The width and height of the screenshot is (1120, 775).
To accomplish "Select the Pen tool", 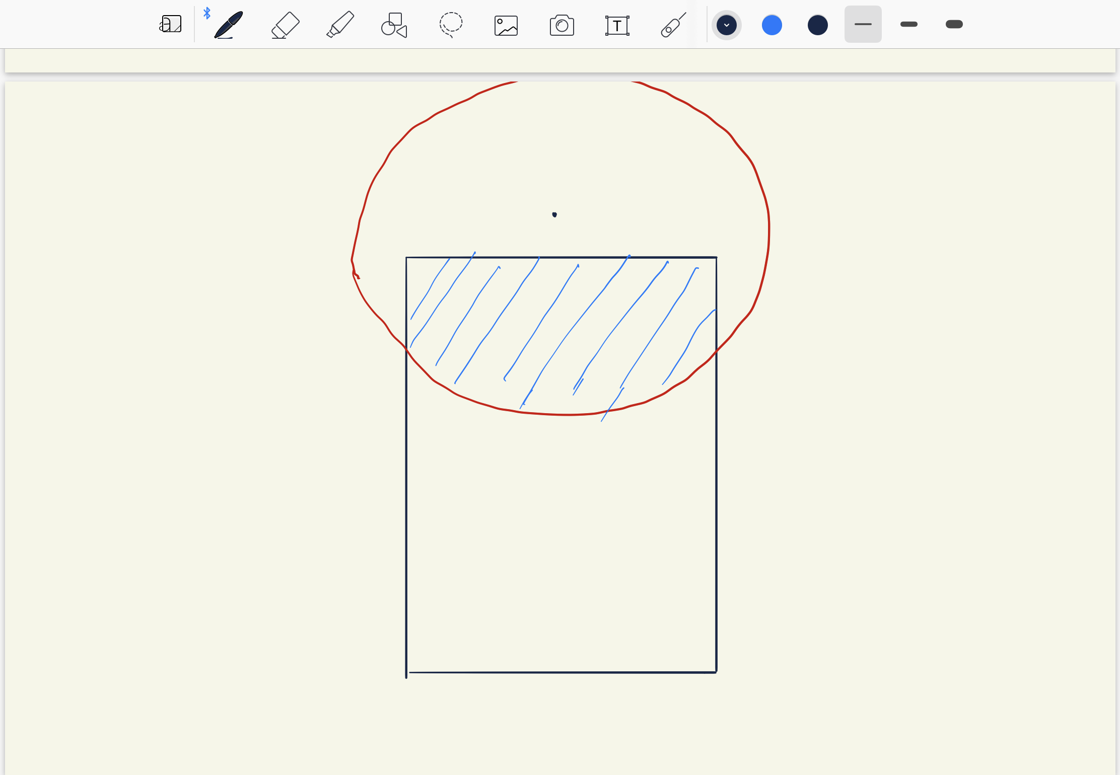I will click(x=227, y=24).
